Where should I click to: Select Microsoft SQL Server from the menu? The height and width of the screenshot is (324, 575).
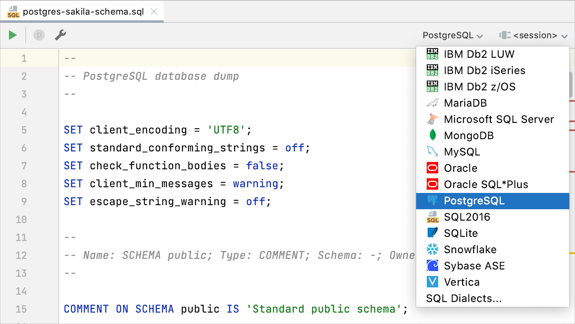click(499, 119)
